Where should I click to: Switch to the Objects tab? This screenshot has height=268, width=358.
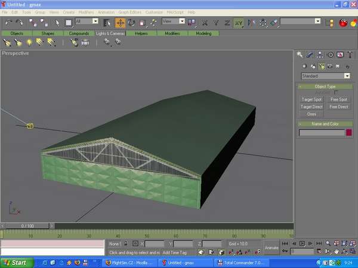pos(17,33)
